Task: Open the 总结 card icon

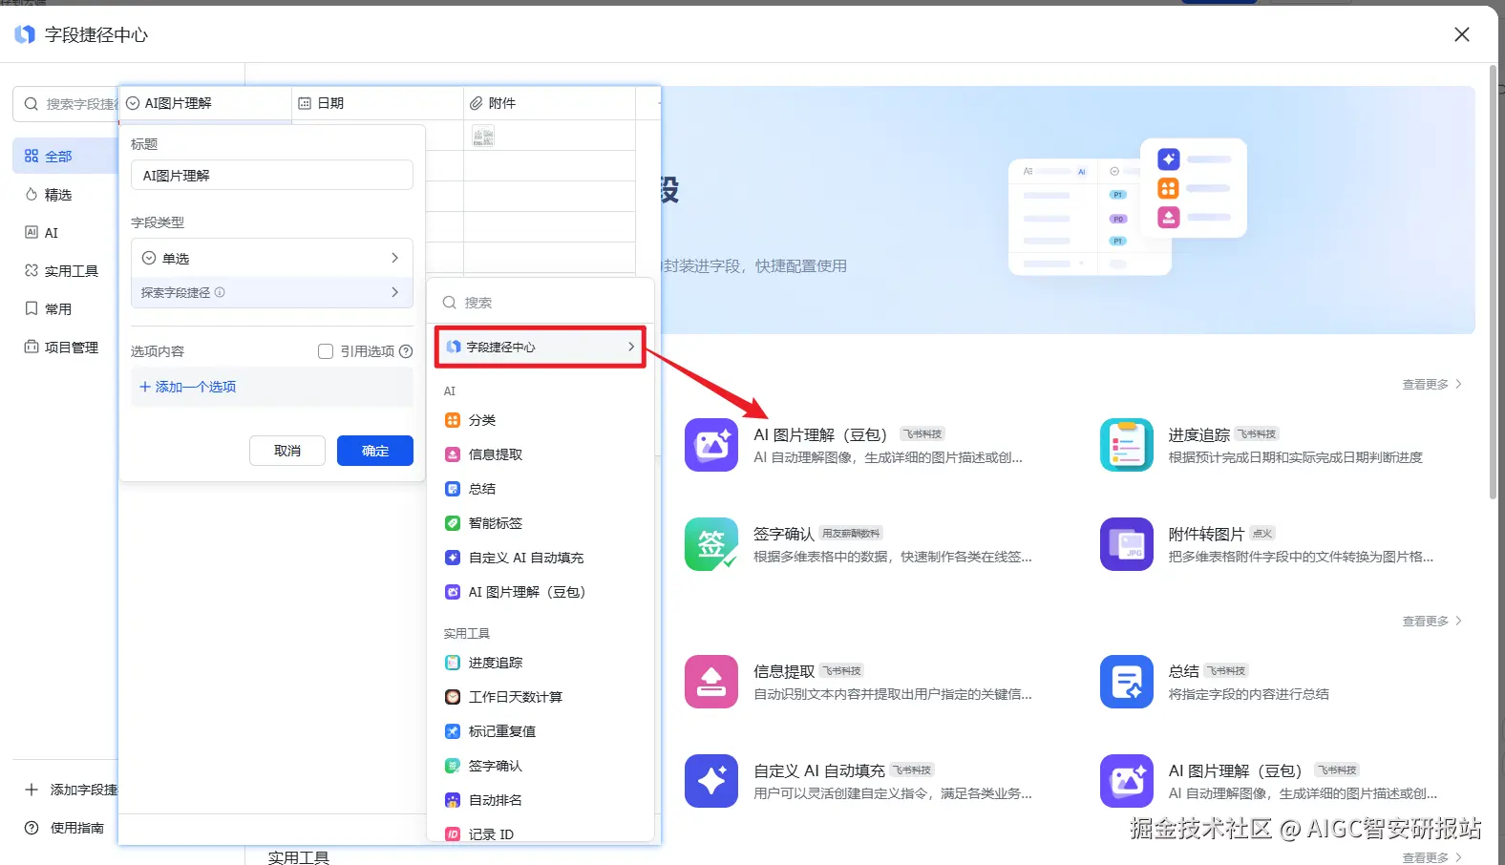Action: tap(1127, 682)
